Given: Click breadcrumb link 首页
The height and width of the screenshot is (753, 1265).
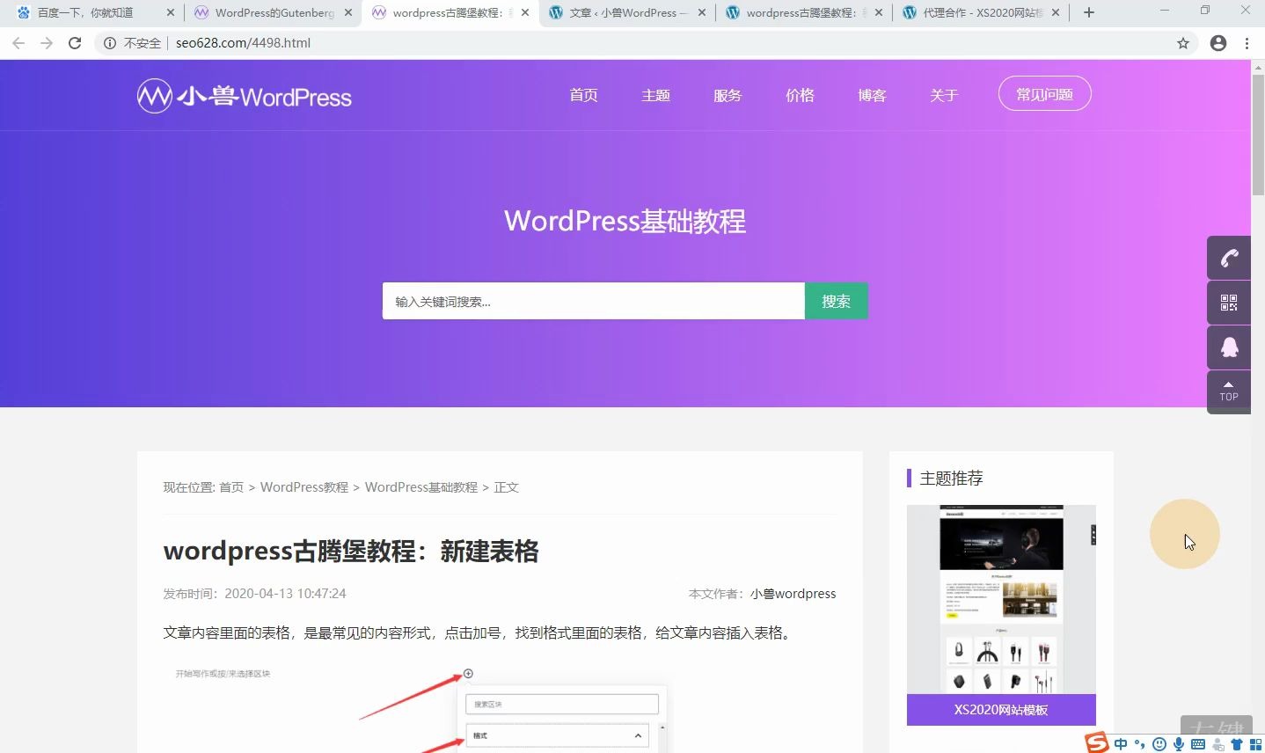Looking at the screenshot, I should click(231, 487).
